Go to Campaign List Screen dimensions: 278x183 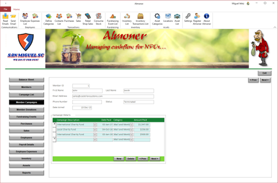(x=27, y=95)
